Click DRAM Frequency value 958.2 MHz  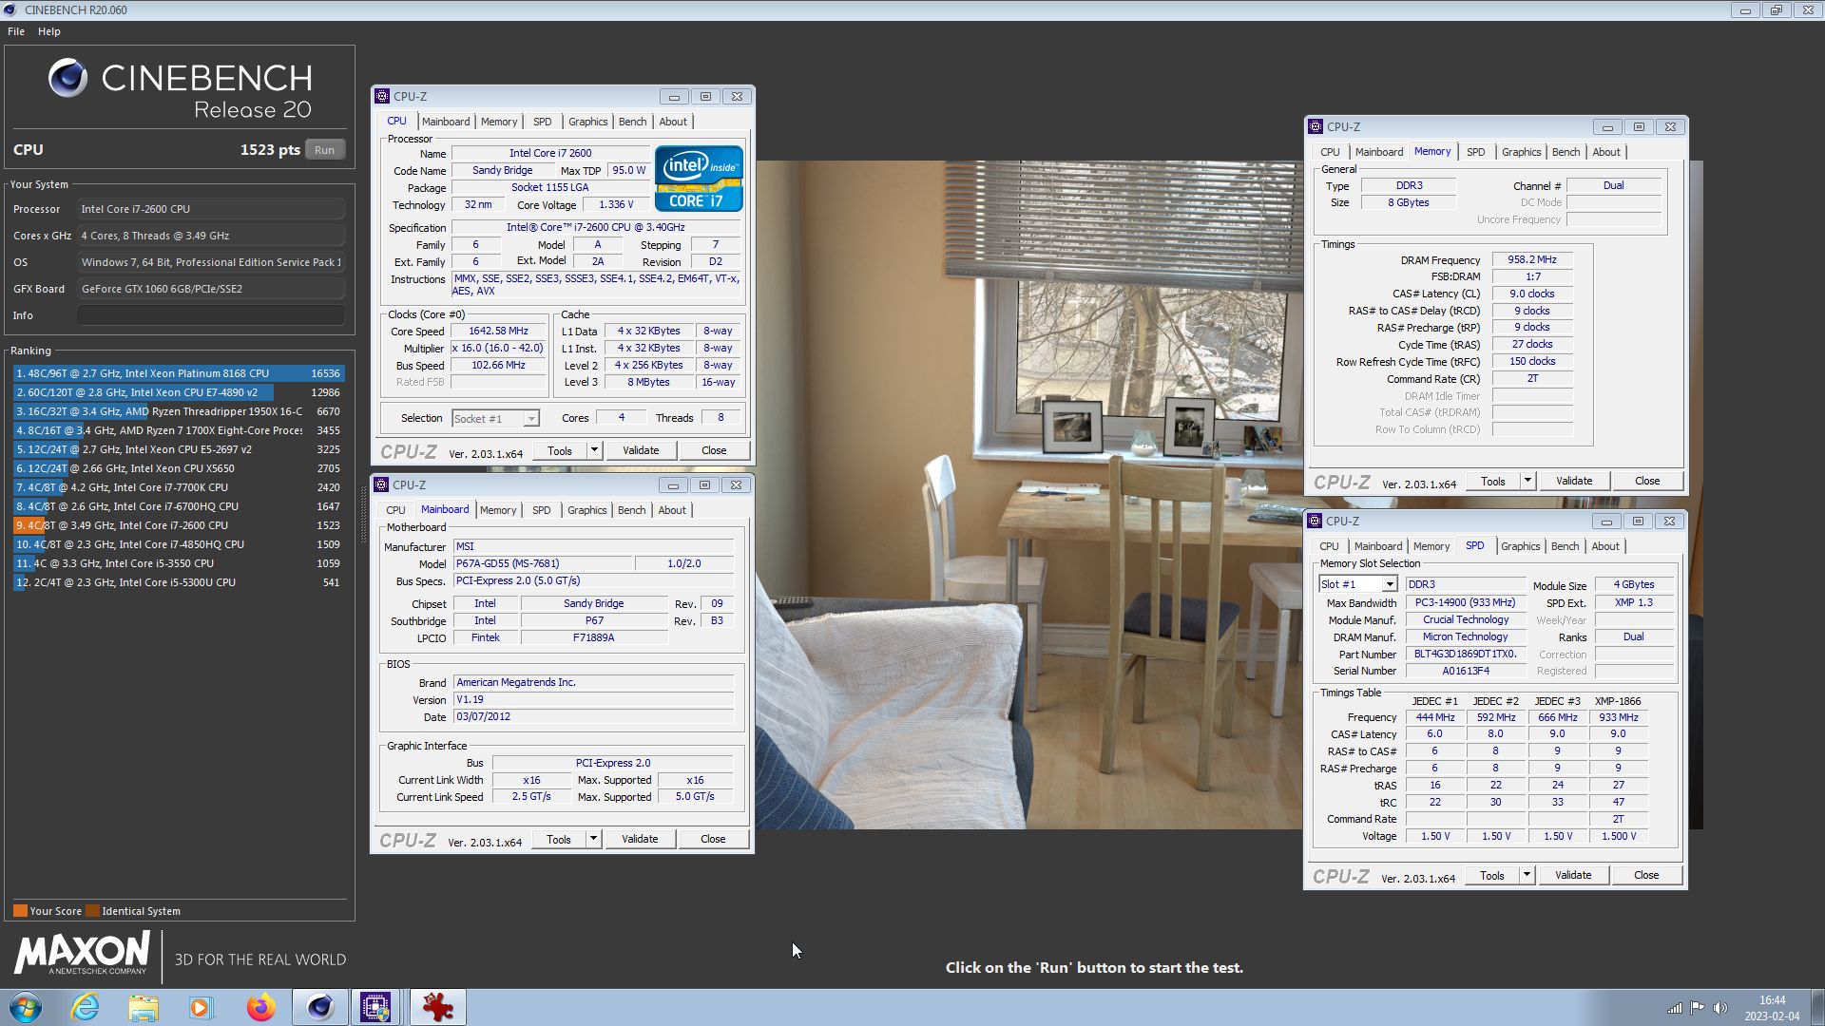[x=1531, y=259]
